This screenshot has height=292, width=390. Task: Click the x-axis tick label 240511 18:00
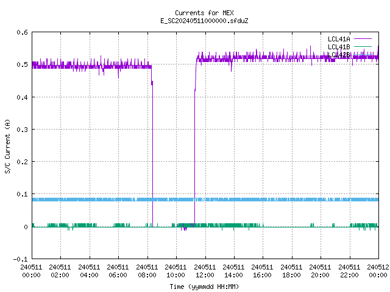click(x=291, y=271)
